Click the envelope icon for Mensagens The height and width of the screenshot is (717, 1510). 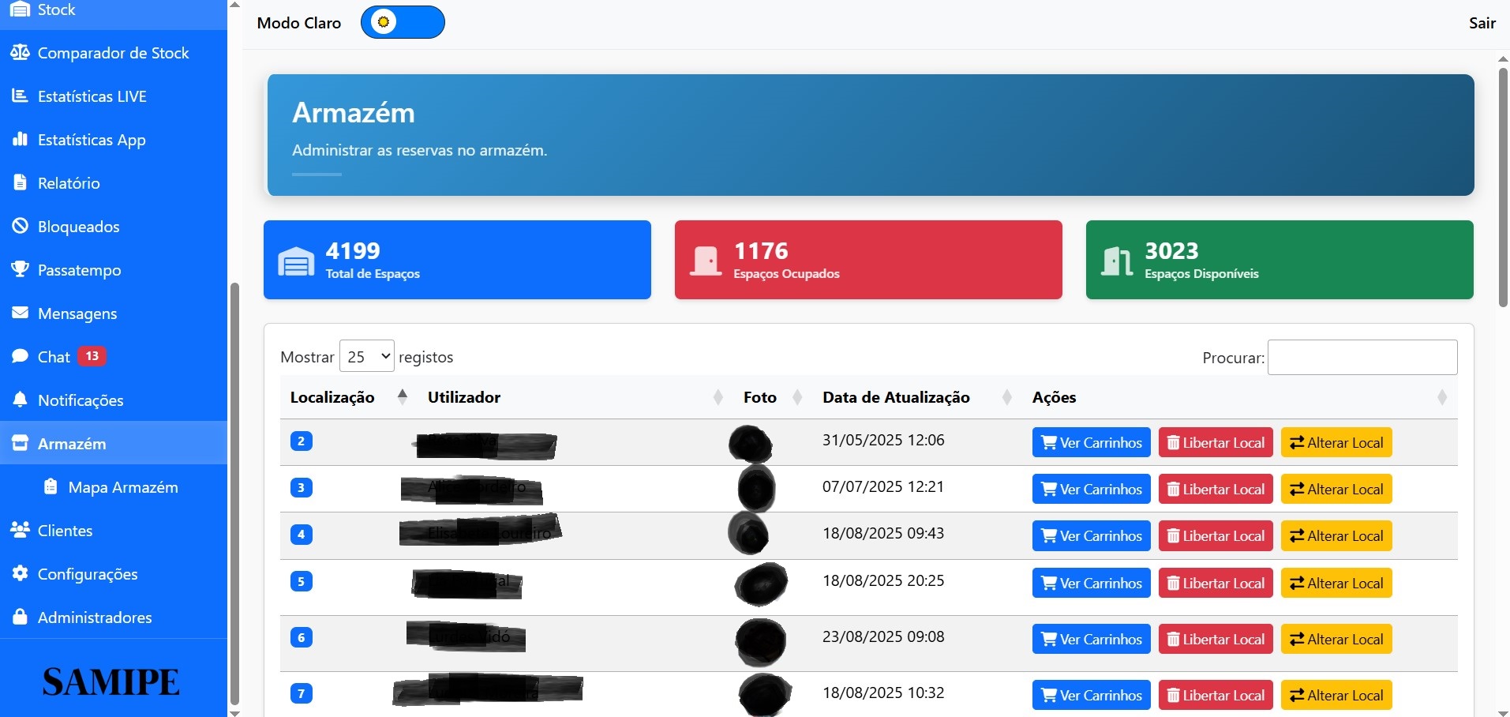click(x=20, y=313)
